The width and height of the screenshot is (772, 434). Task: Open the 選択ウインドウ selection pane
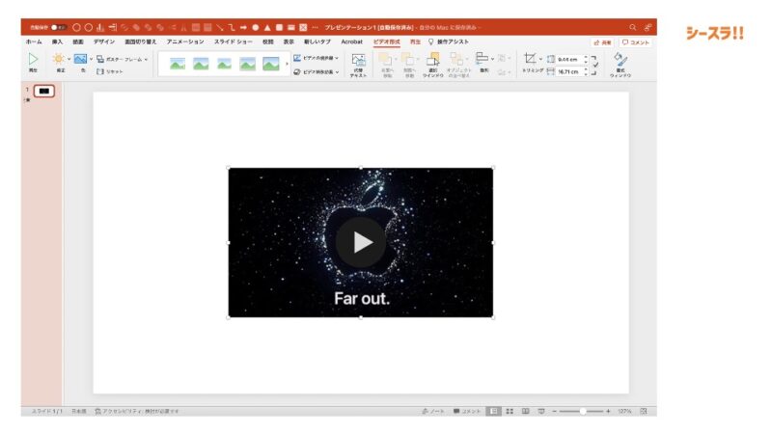pos(433,65)
